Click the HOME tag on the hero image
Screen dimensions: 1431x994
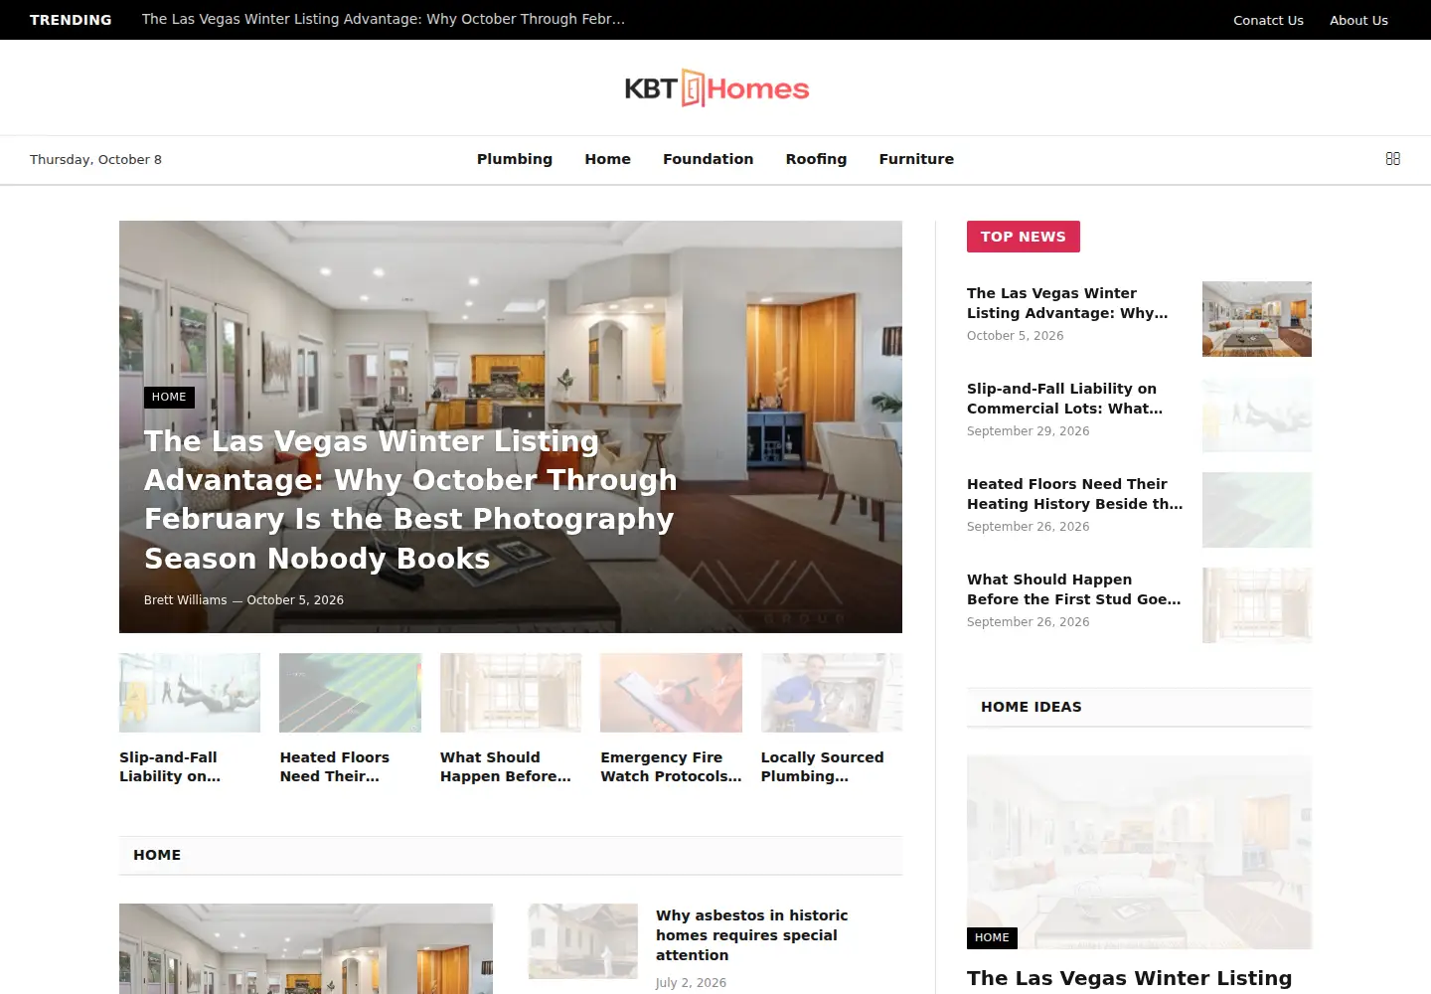click(169, 397)
